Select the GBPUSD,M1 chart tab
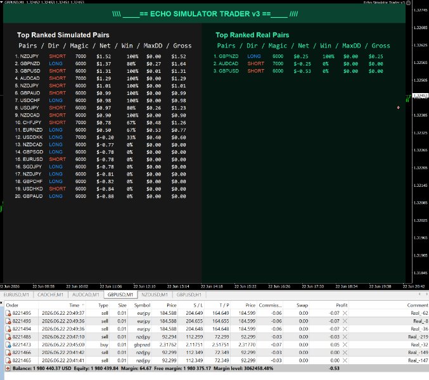The width and height of the screenshot is (429, 380). (120, 294)
